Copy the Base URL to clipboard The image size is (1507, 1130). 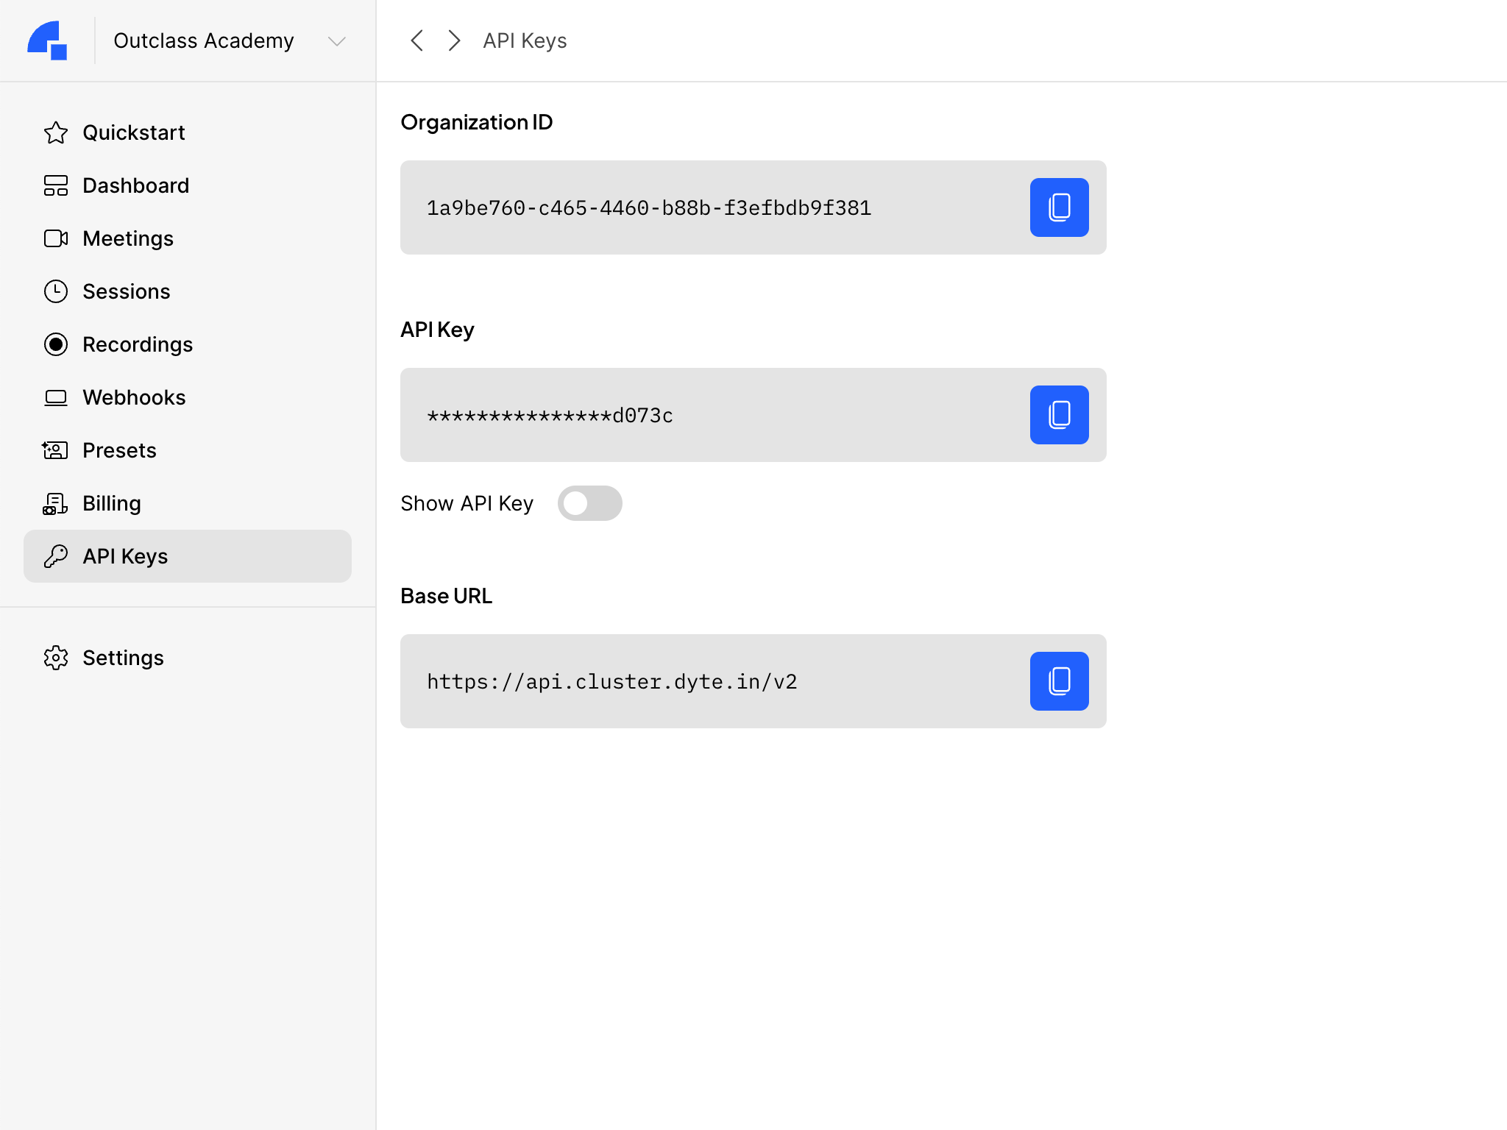(x=1058, y=681)
